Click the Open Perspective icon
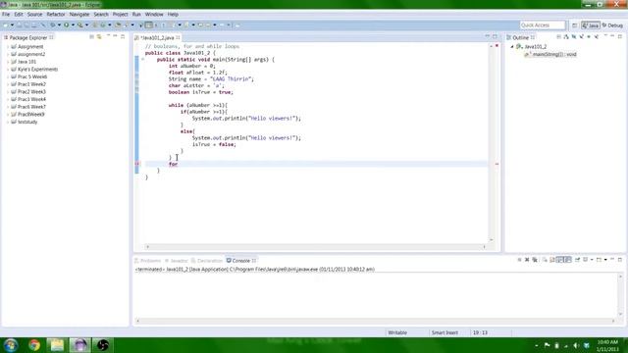628x353 pixels. pos(574,25)
